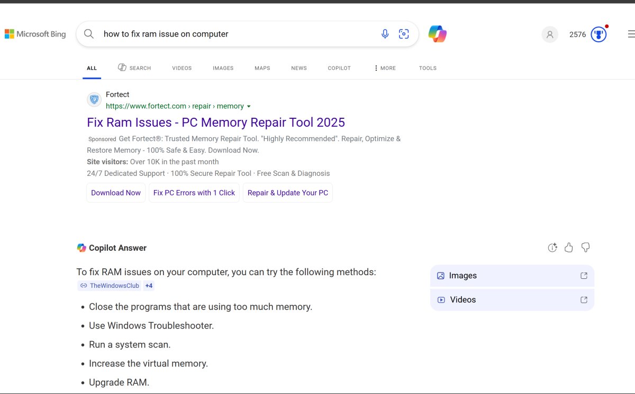Click the Microsoft Bing logo
This screenshot has width=635, height=394.
pos(35,34)
